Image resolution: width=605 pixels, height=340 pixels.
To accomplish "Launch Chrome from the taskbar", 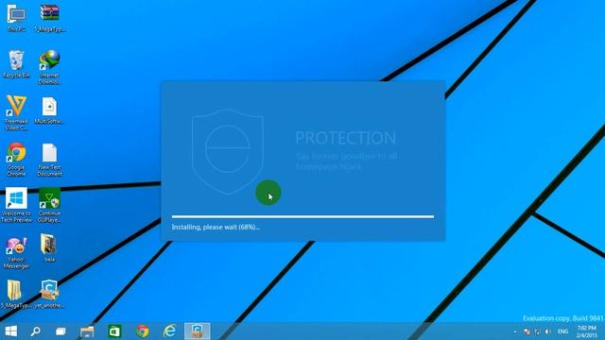I will (x=143, y=331).
